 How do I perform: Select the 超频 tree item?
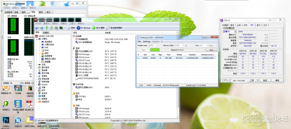(45, 53)
